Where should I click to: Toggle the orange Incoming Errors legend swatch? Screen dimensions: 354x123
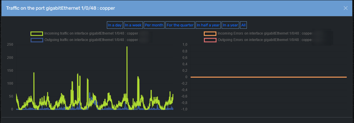pyautogui.click(x=210, y=33)
